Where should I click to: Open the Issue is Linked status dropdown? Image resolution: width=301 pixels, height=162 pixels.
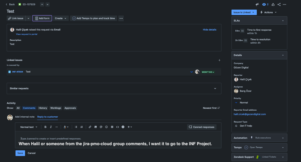(244, 12)
